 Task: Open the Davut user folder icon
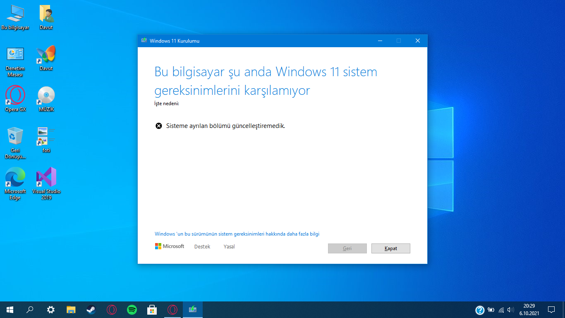tap(46, 17)
